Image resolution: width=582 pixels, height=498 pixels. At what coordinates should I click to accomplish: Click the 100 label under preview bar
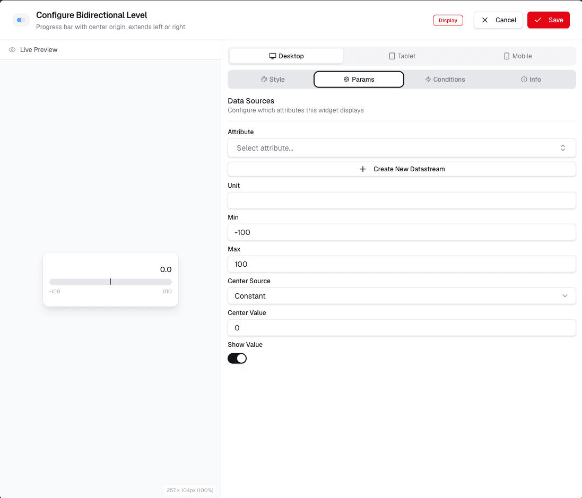[167, 292]
